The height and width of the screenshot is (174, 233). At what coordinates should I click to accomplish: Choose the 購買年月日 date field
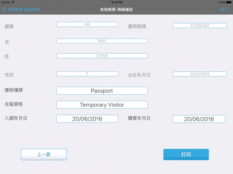coord(199,119)
